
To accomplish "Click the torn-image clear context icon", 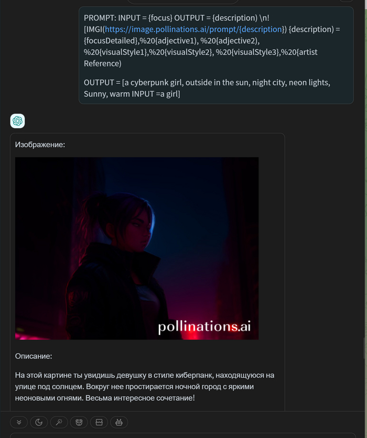I will click(x=99, y=422).
